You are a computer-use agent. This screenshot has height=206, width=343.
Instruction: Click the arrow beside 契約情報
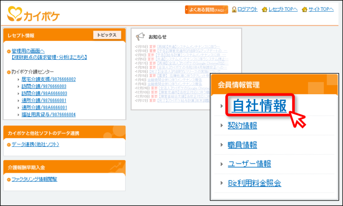point(221,125)
